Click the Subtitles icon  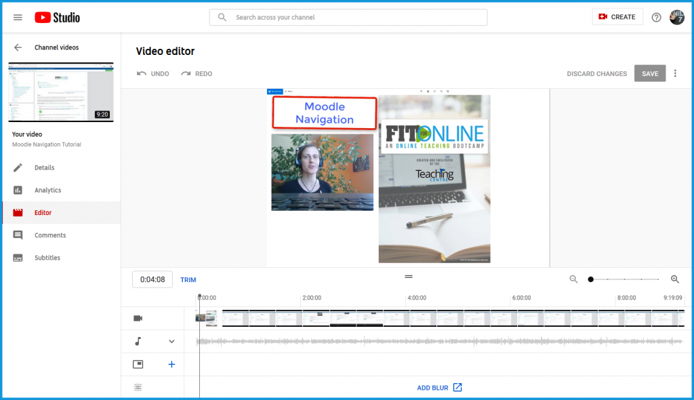click(x=18, y=258)
